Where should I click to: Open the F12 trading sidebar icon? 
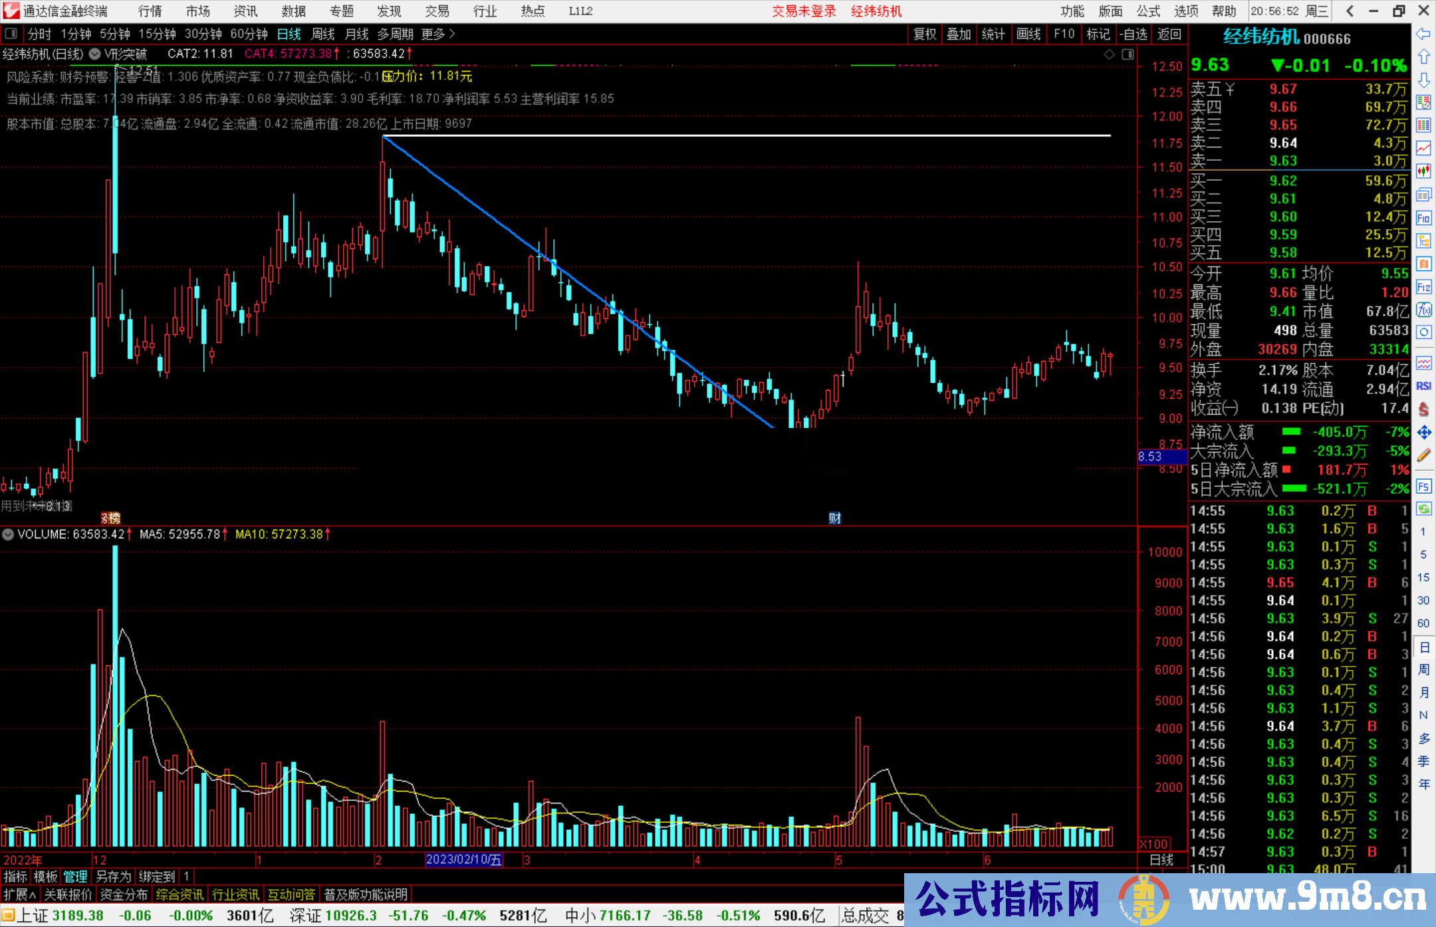[x=1423, y=287]
